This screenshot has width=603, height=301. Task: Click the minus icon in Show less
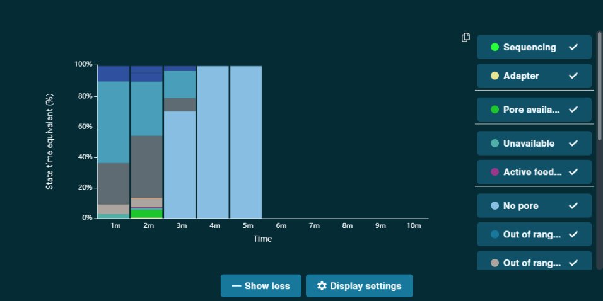coord(237,286)
